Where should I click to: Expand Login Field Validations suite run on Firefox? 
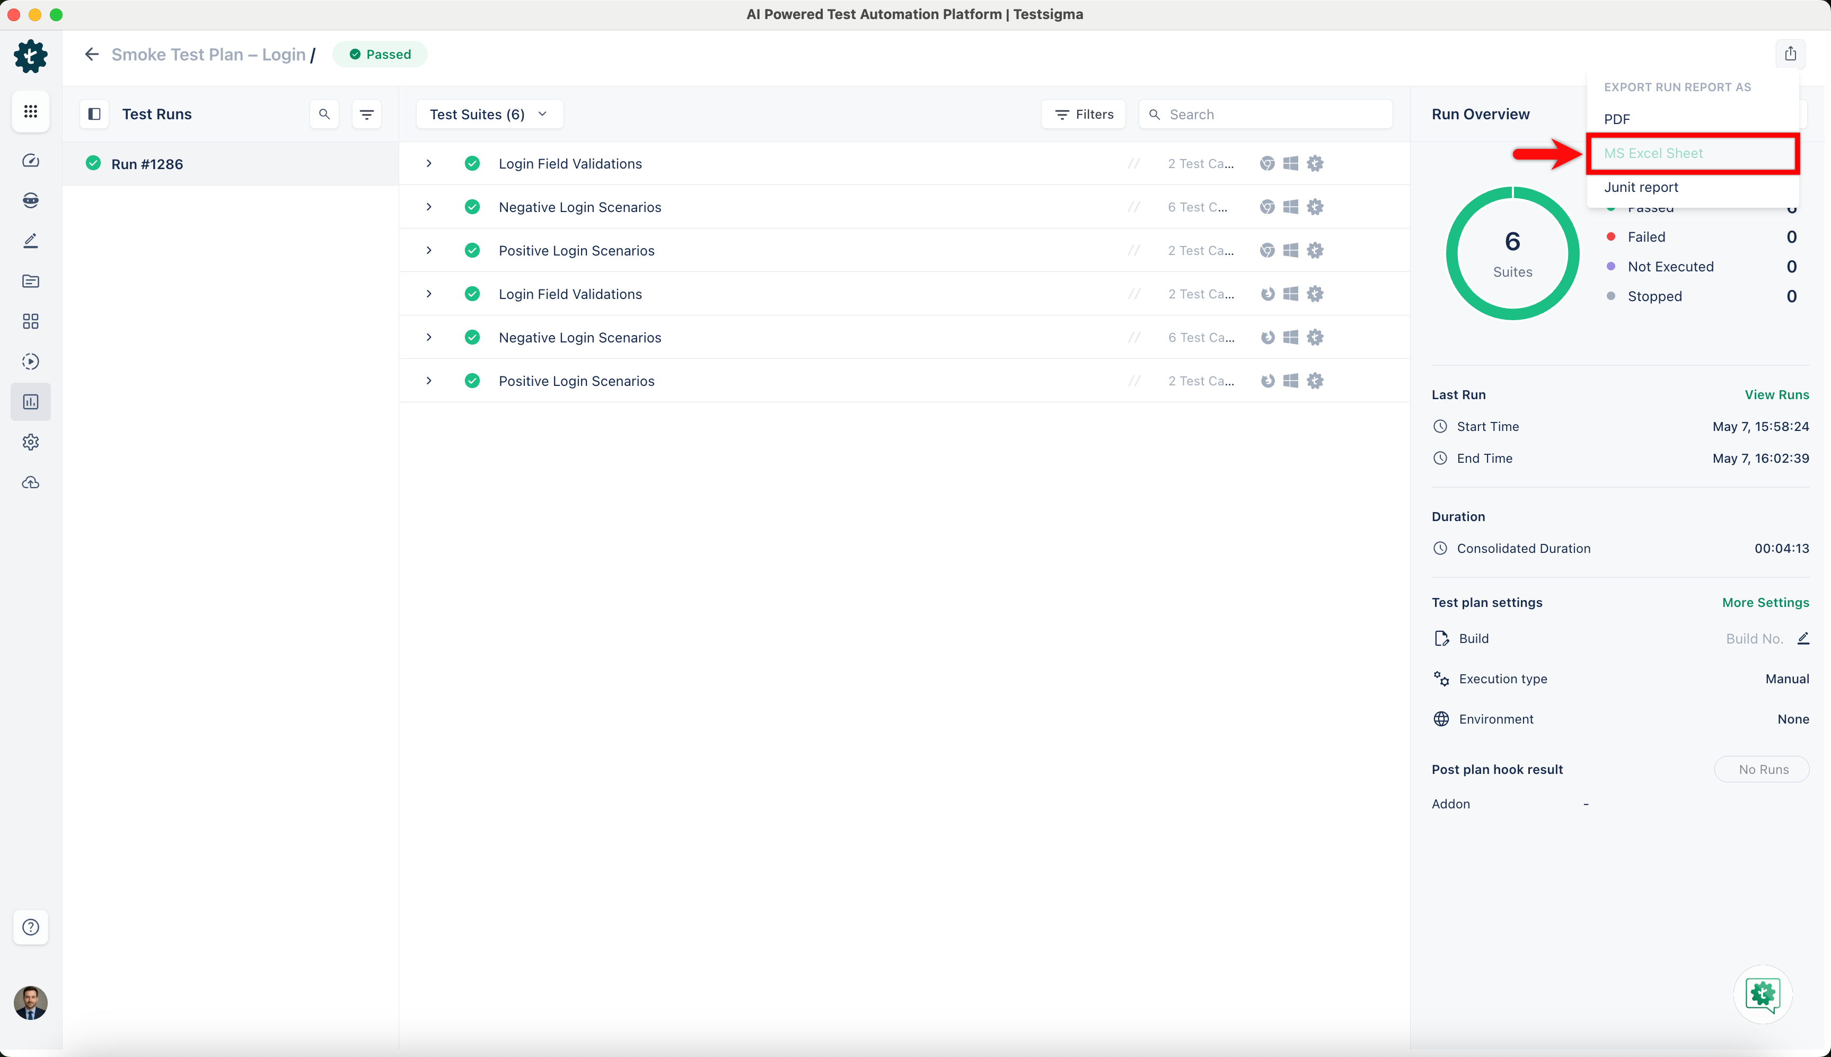(429, 294)
